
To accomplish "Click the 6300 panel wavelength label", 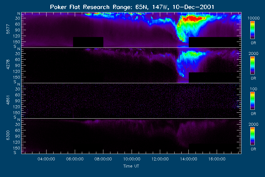I will coord(8,135).
